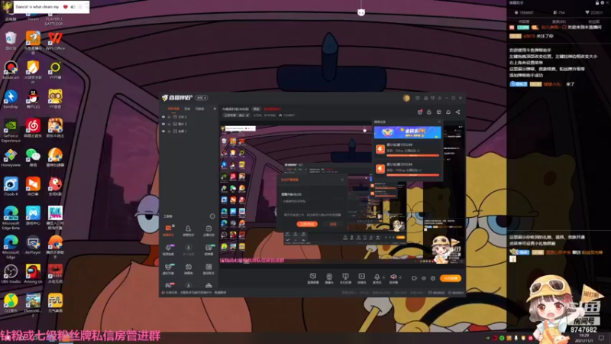Click the gift box icon with red badge

(419, 112)
